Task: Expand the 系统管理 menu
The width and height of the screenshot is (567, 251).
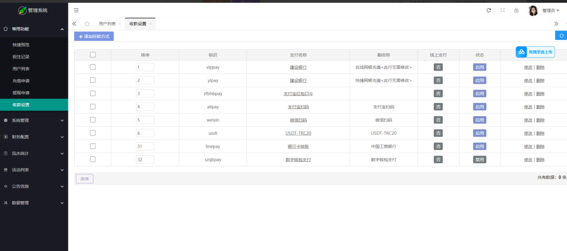Action: coord(34,121)
